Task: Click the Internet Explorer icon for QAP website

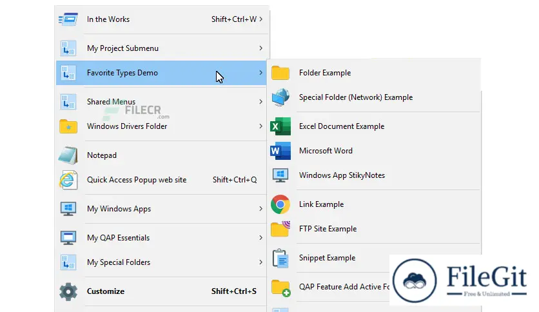Action: 68,180
